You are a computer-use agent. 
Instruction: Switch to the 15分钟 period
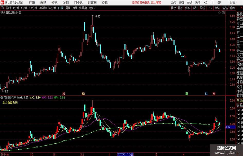click(x=33, y=8)
